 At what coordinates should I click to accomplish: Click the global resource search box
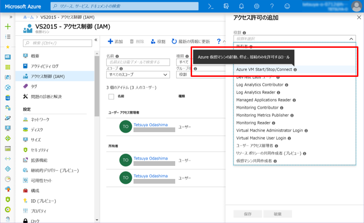click(125, 6)
